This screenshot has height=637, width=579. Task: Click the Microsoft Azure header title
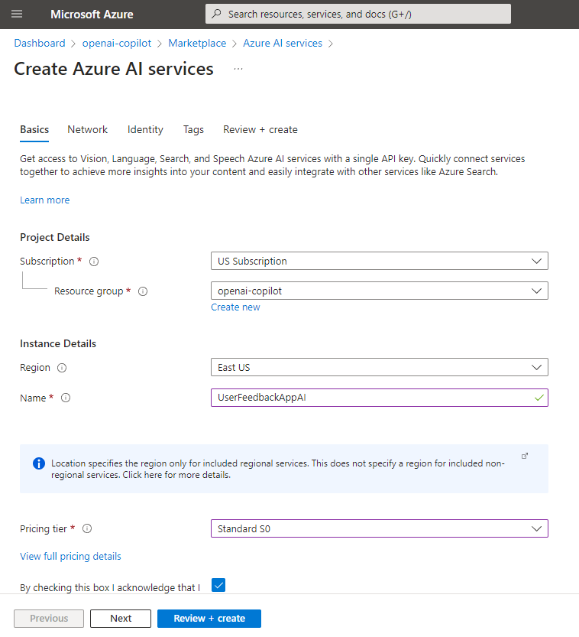92,15
